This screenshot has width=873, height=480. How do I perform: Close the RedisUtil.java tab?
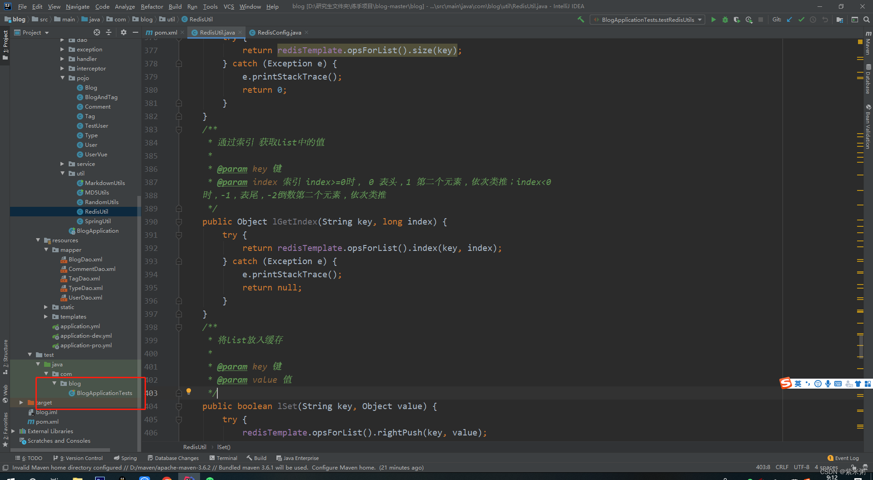pyautogui.click(x=240, y=32)
